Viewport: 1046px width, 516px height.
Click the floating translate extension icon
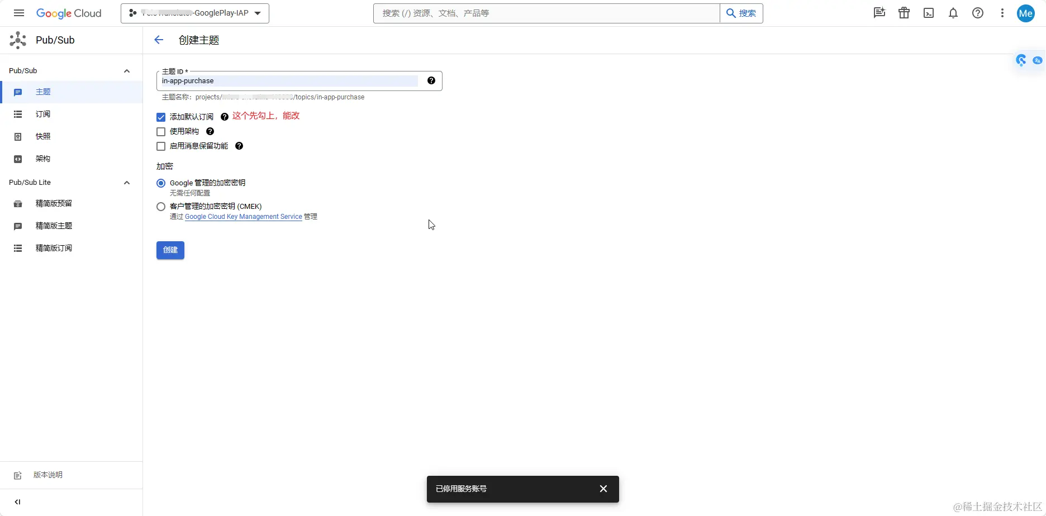tap(1038, 60)
